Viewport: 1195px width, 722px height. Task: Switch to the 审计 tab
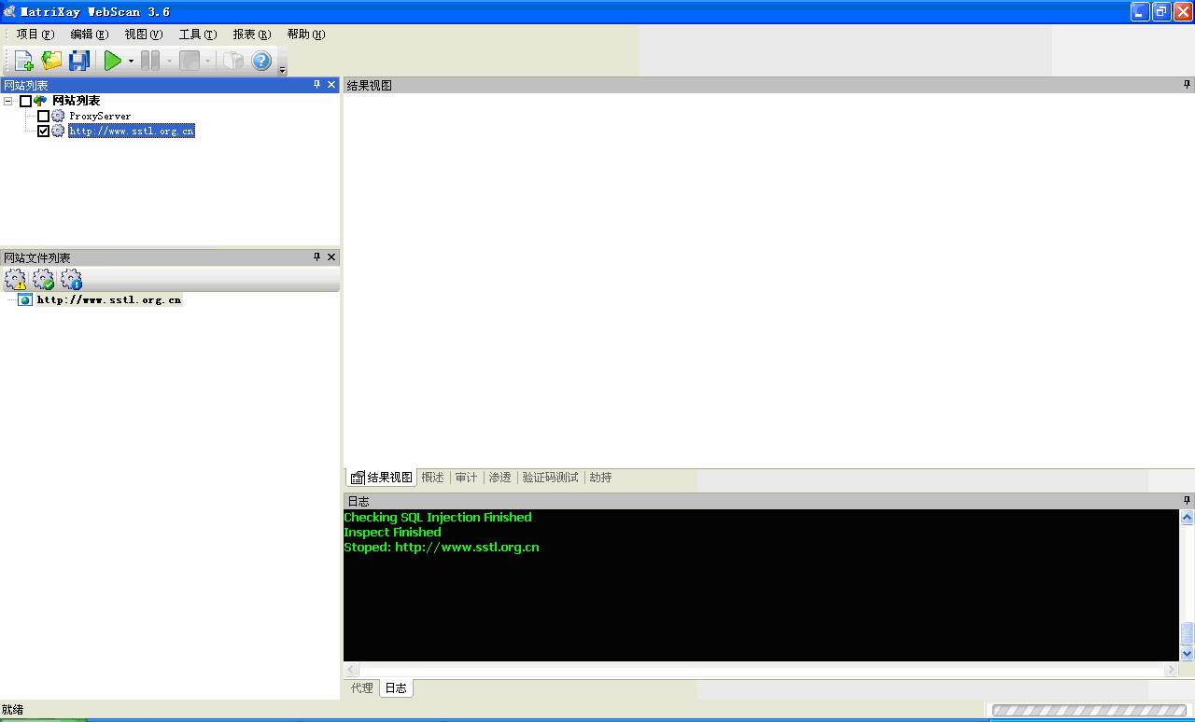[466, 477]
